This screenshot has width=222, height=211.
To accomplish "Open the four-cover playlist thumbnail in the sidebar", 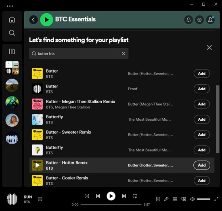I will (12, 68).
